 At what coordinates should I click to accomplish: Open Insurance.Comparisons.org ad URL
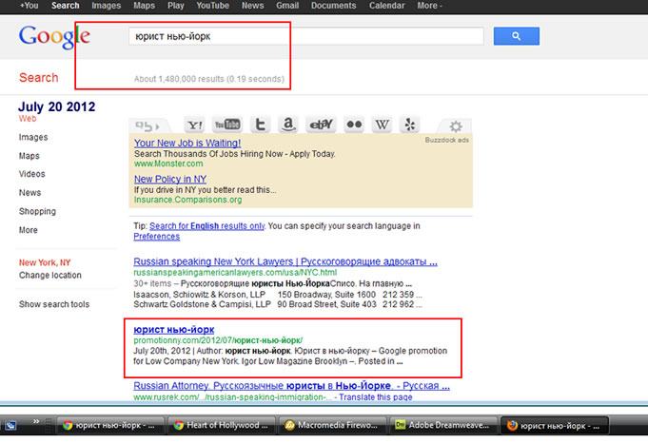pyautogui.click(x=187, y=200)
